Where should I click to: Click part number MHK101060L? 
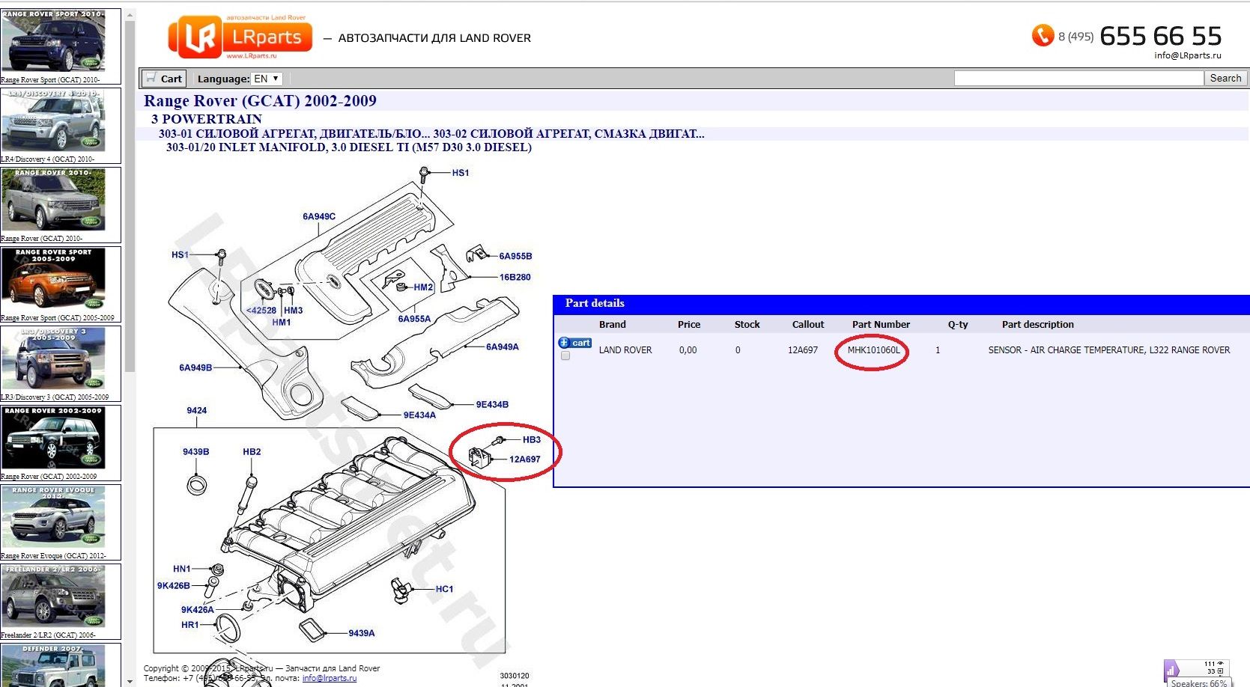[873, 350]
